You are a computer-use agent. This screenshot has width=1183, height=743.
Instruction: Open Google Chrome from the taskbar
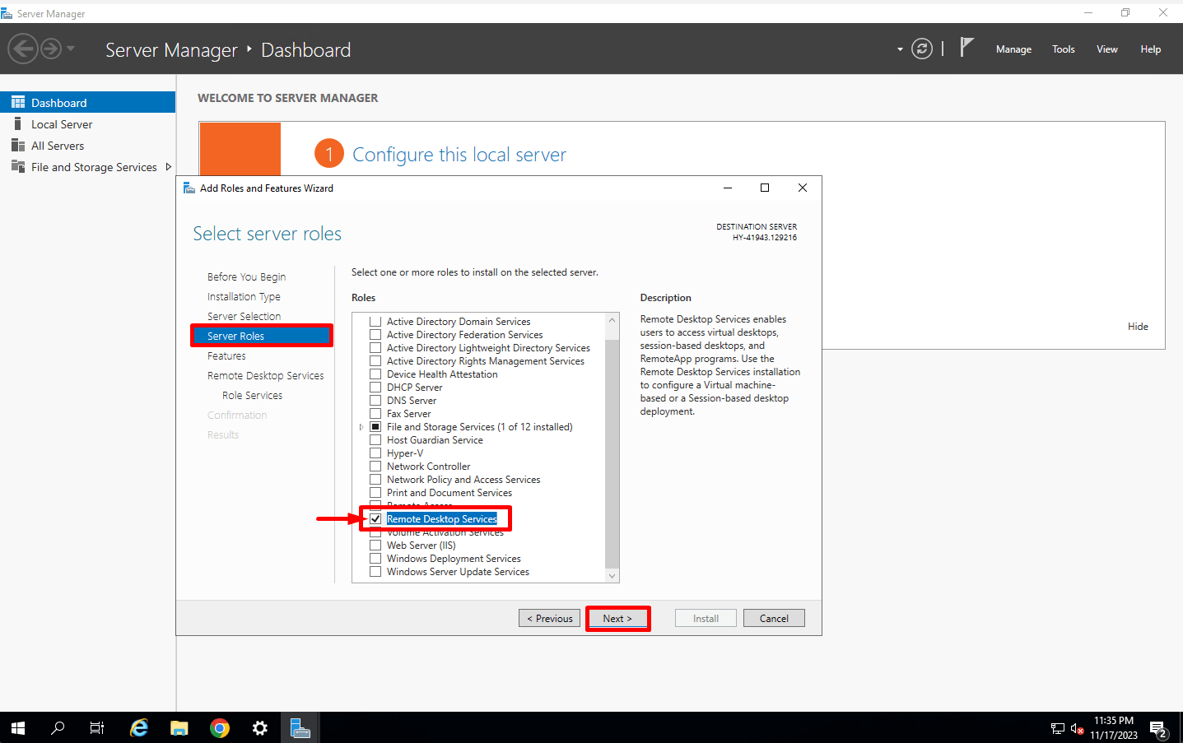[x=219, y=727]
